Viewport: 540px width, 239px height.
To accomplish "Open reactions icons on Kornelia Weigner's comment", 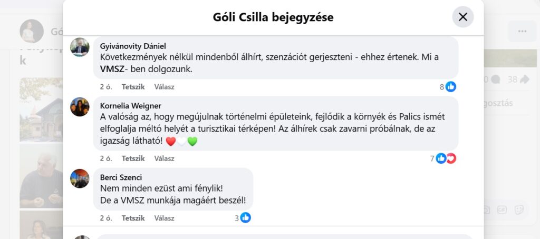I will (446, 158).
